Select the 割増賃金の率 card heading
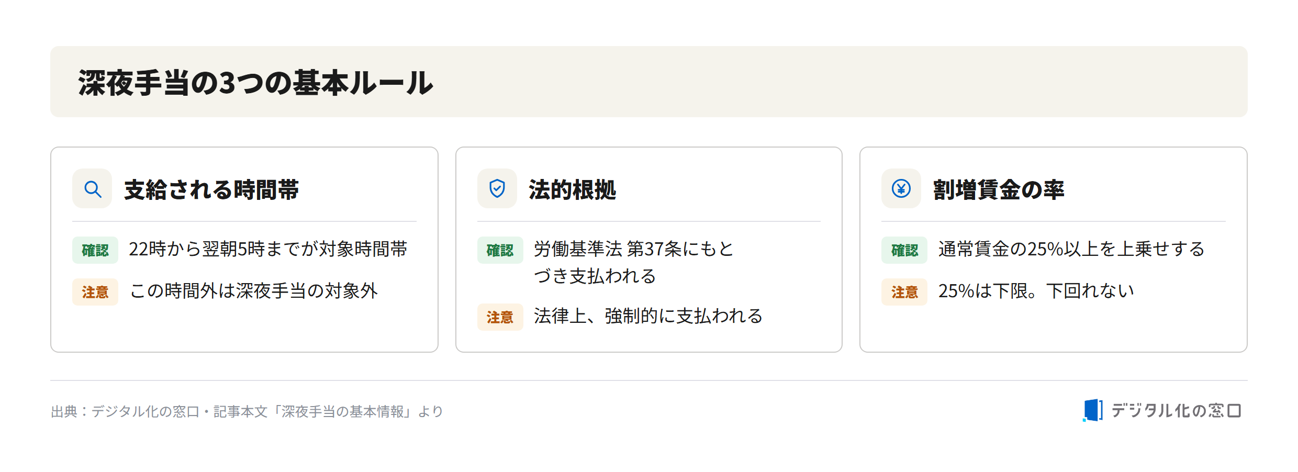1298x472 pixels. click(x=999, y=189)
